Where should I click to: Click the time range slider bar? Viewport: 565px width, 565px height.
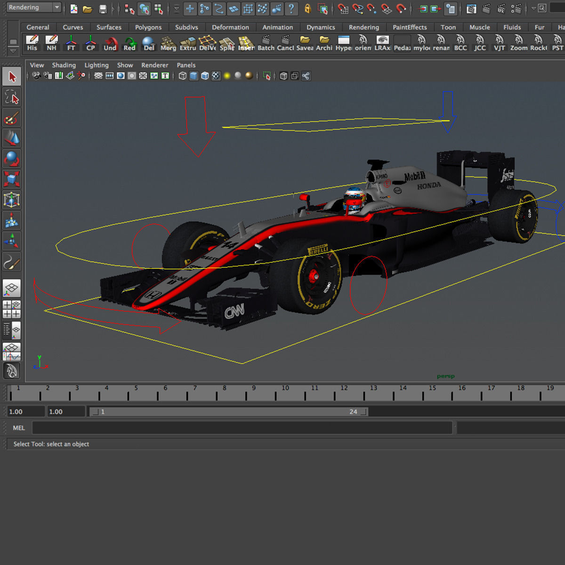[228, 412]
